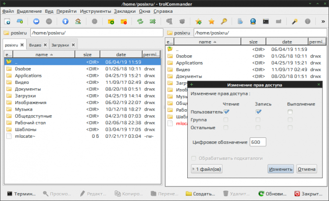
Task: Click the new window icon
Action: (x=7, y=21)
